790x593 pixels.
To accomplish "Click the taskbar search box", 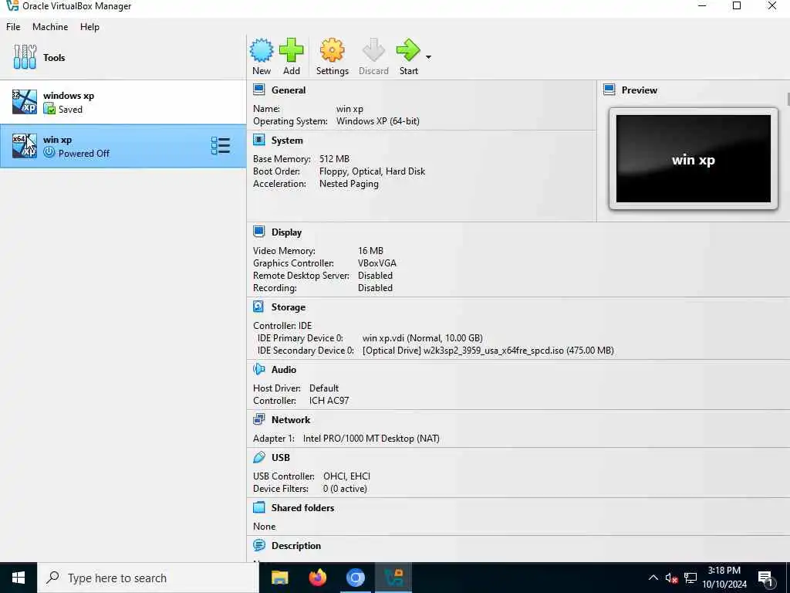I will coord(148,578).
